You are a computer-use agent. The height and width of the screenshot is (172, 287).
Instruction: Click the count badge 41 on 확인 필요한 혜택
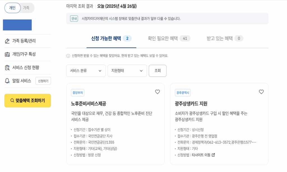(x=185, y=38)
